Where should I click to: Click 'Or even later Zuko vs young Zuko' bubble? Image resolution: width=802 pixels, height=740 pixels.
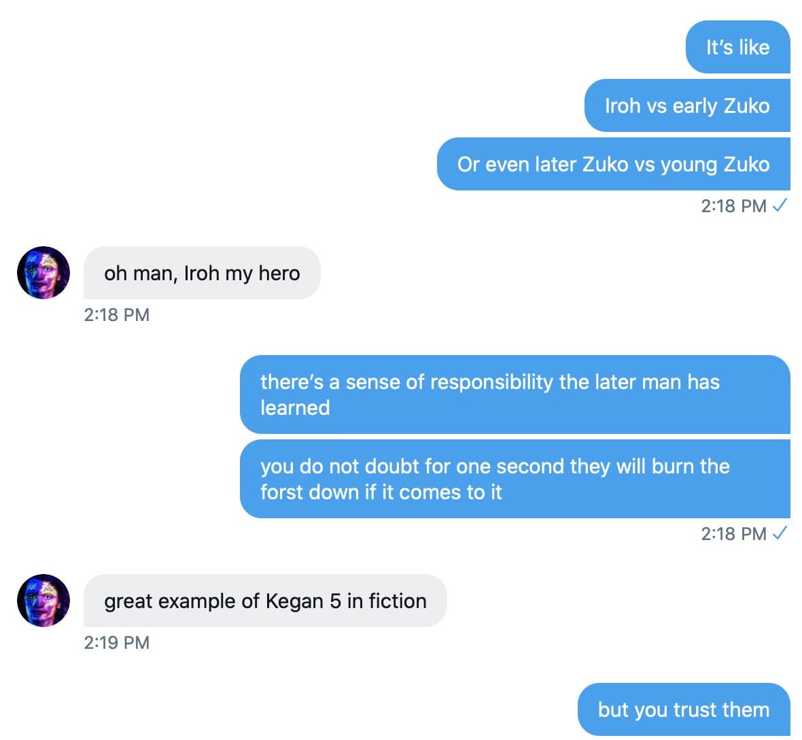click(613, 164)
